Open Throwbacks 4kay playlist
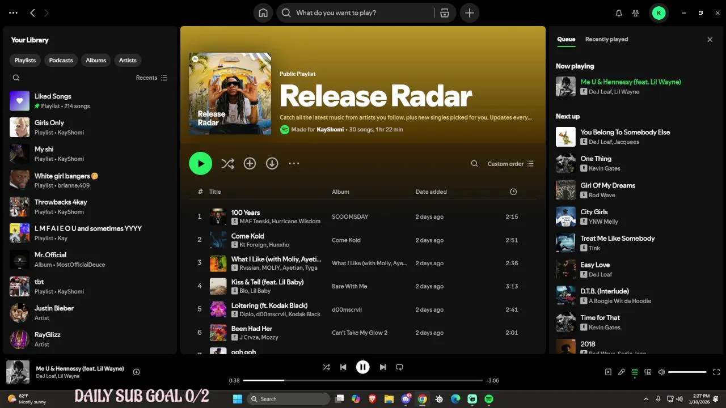The image size is (726, 408). (91, 207)
